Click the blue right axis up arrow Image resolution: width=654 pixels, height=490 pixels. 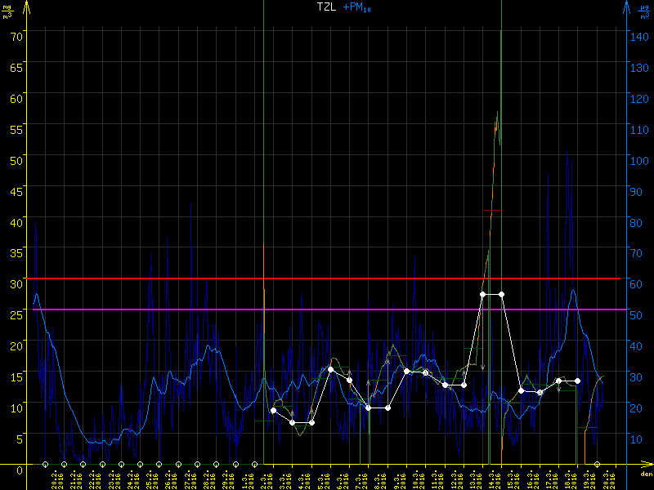[627, 8]
